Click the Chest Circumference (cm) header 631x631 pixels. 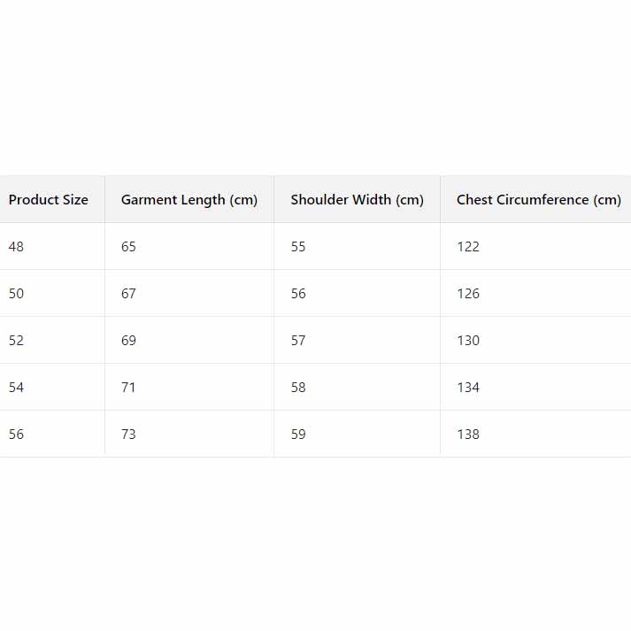538,200
